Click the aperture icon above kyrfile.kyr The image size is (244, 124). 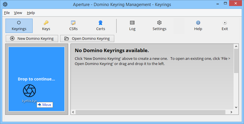(x=29, y=91)
